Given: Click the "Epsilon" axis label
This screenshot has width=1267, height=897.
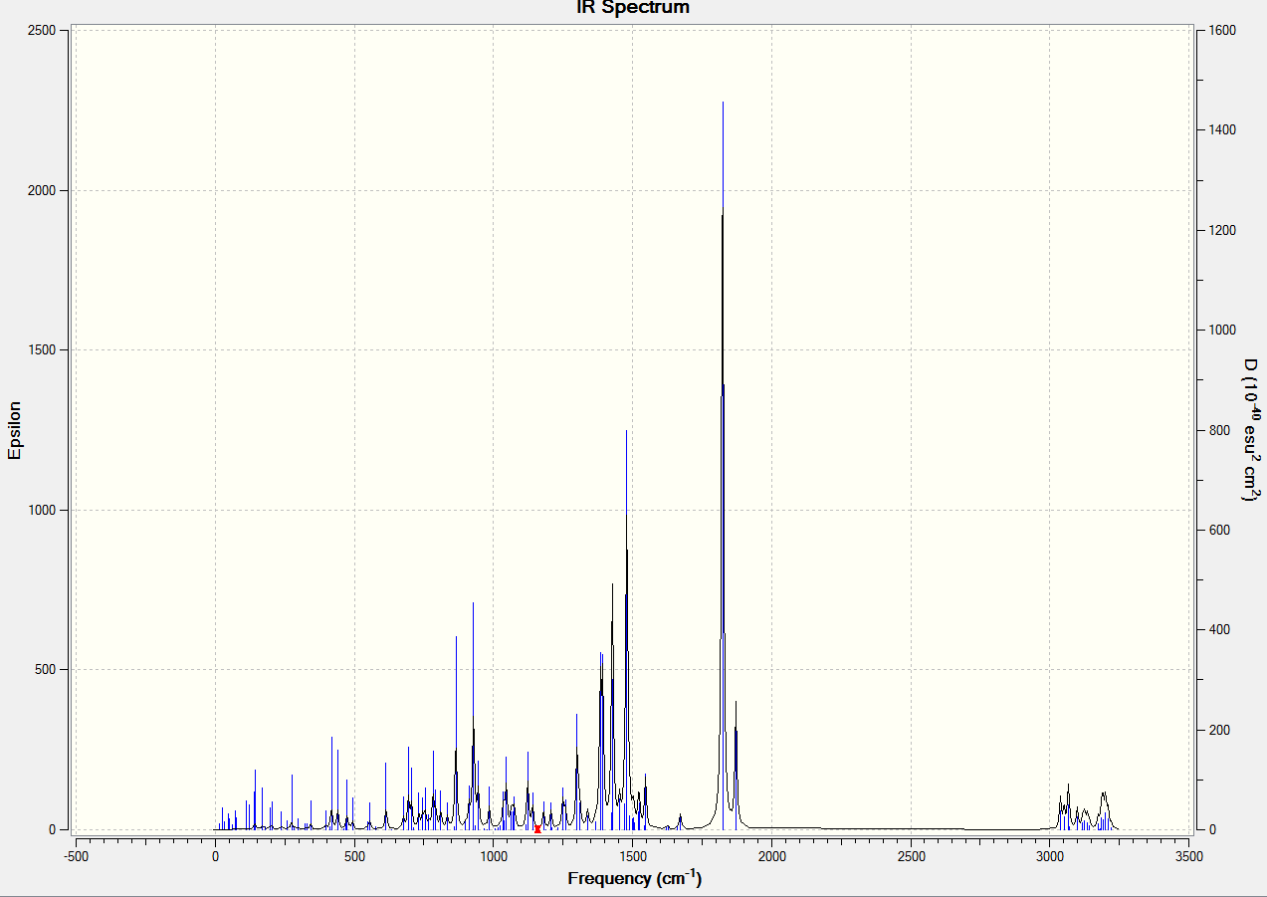Looking at the screenshot, I should tap(15, 430).
